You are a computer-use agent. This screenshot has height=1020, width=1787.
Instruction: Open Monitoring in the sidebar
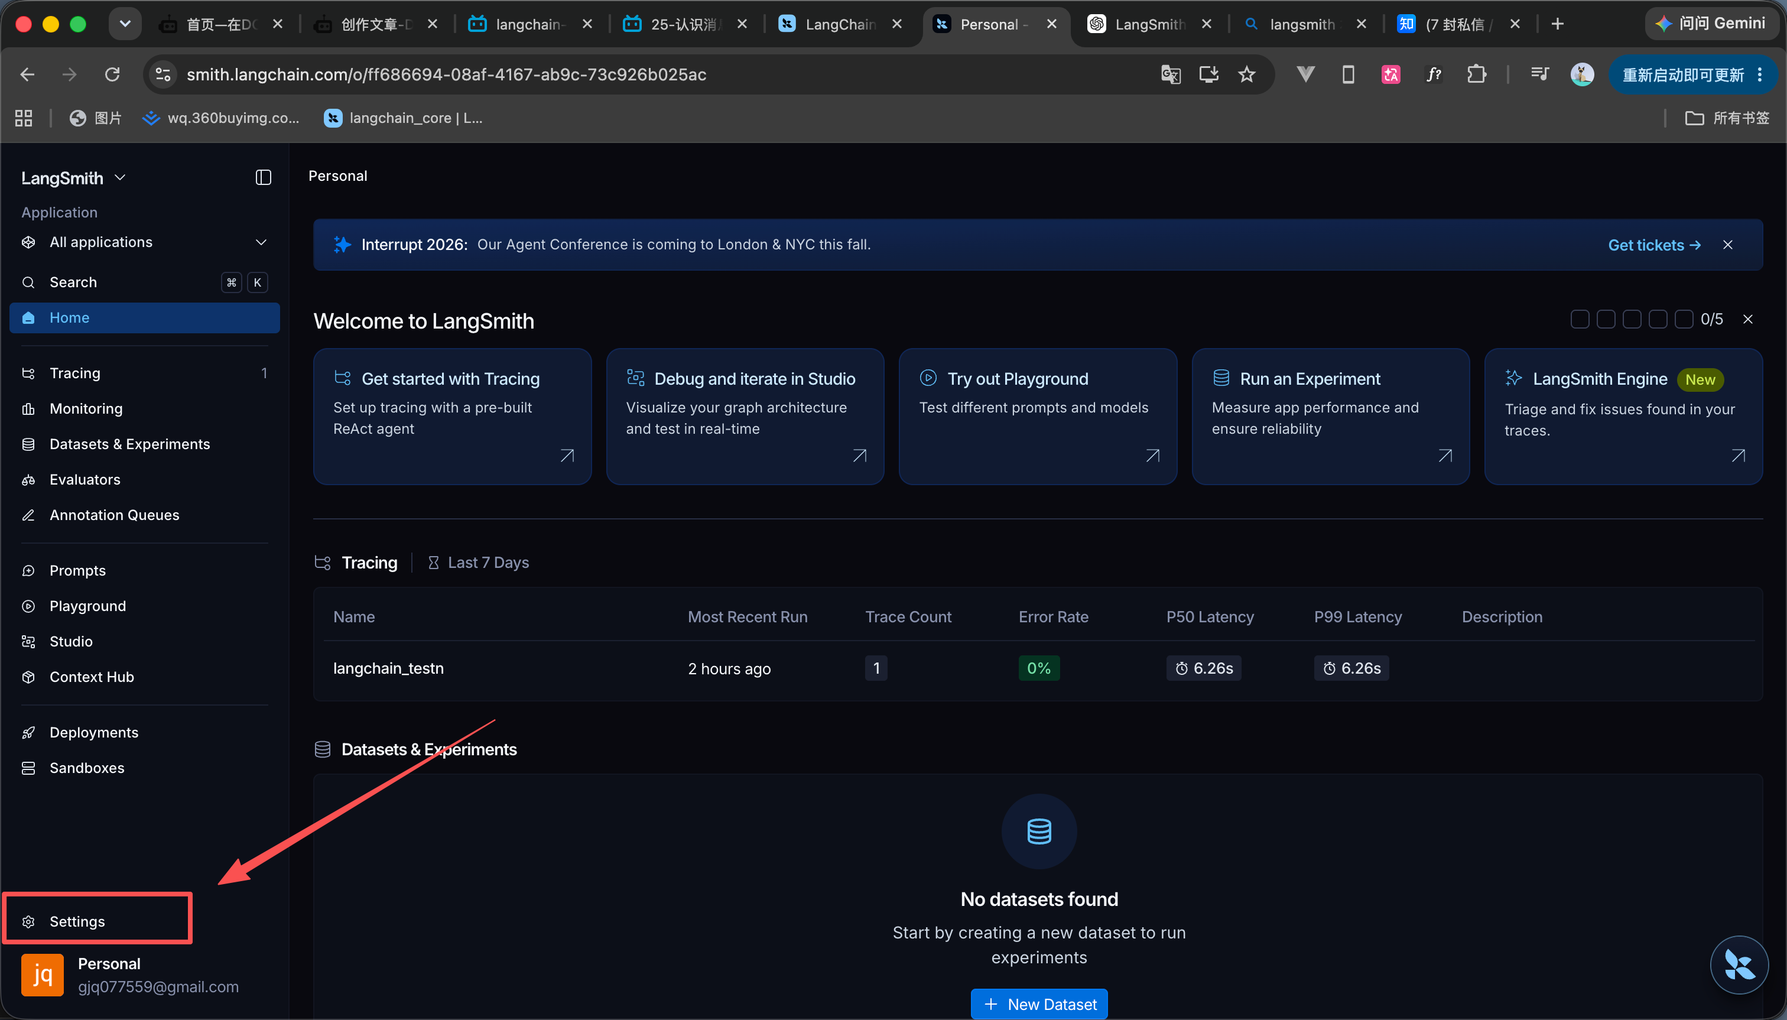click(144, 408)
